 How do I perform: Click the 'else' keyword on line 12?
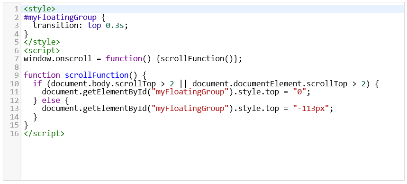coord(51,101)
